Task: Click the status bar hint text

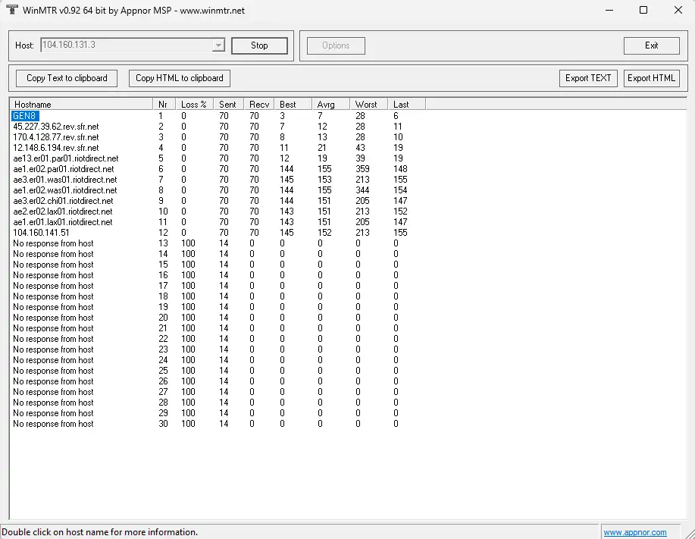Action: pos(99,531)
